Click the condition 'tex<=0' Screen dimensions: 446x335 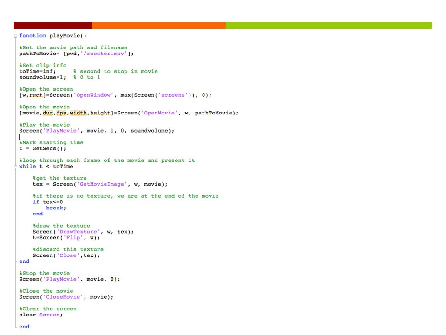click(x=53, y=202)
